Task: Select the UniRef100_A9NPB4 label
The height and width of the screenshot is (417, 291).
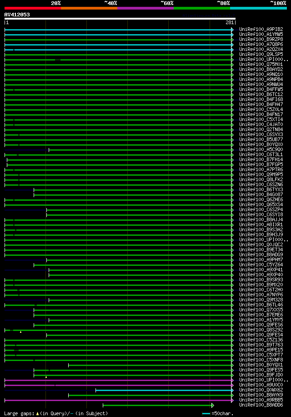Action: point(261,79)
